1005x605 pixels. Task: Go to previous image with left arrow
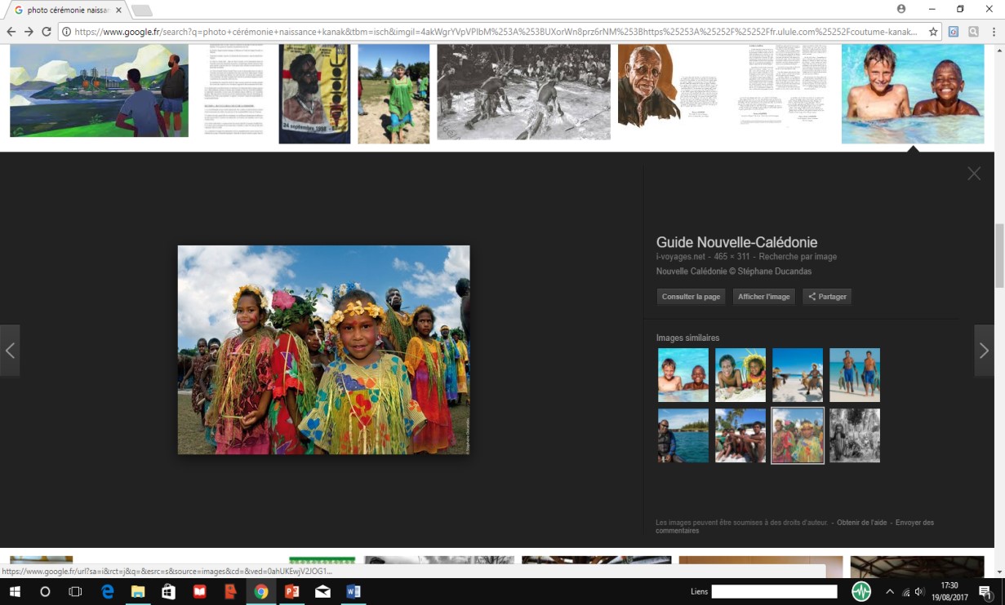click(x=10, y=351)
